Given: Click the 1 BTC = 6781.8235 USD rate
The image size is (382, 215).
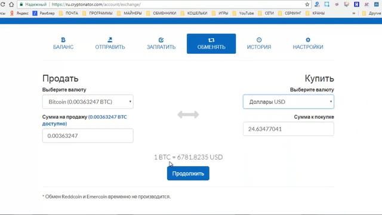Looking at the screenshot, I should click(x=189, y=157).
